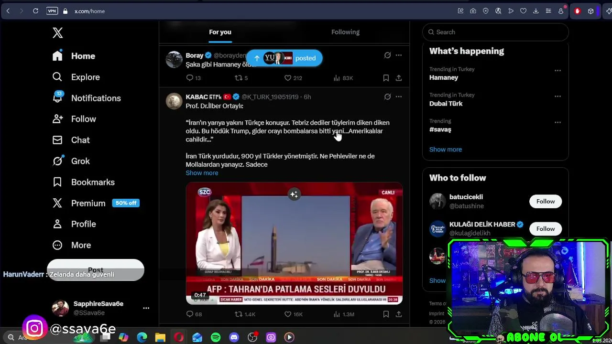The height and width of the screenshot is (344, 612).
Task: Follow KULAĞI DELİK HABER account
Action: tap(546, 229)
